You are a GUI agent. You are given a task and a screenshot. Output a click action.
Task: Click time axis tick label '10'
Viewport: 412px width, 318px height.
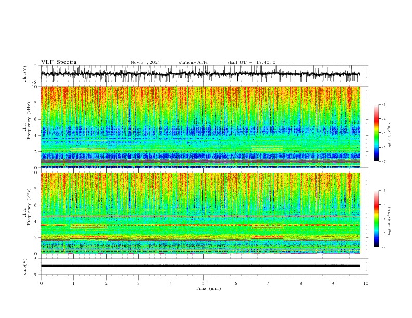point(366,283)
